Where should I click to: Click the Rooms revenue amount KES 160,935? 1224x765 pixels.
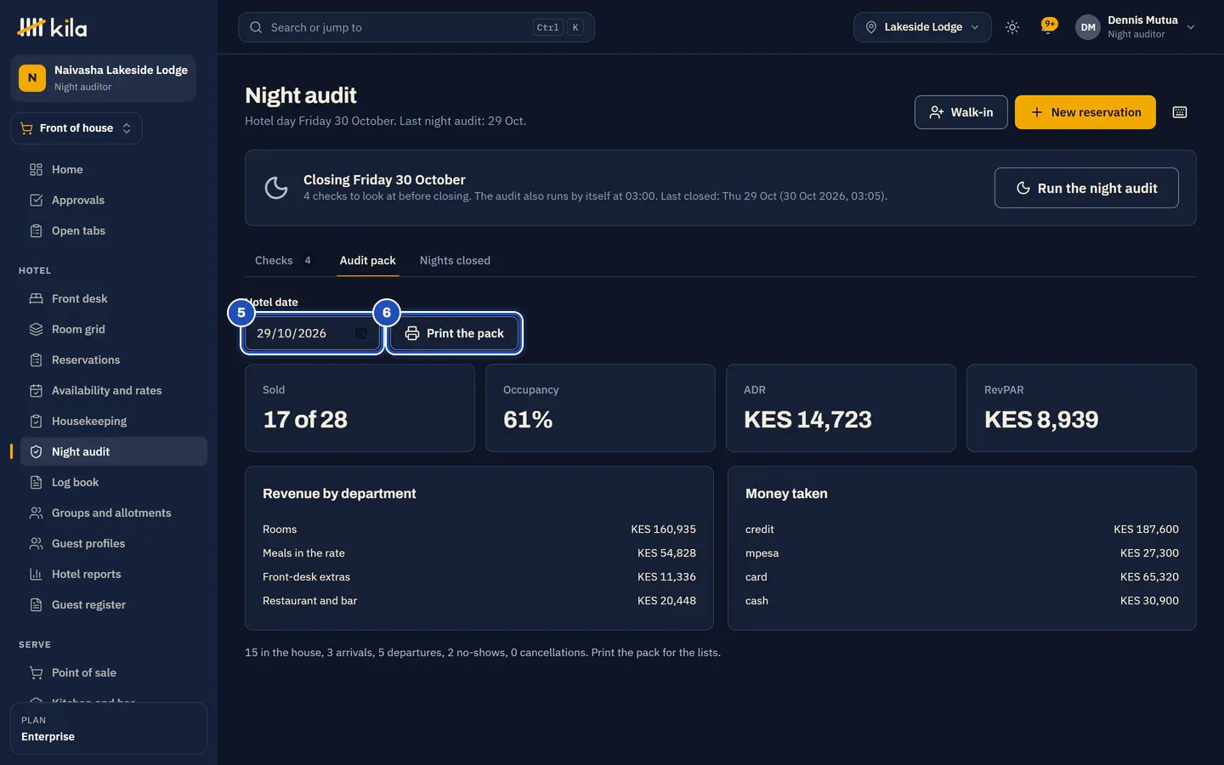663,530
